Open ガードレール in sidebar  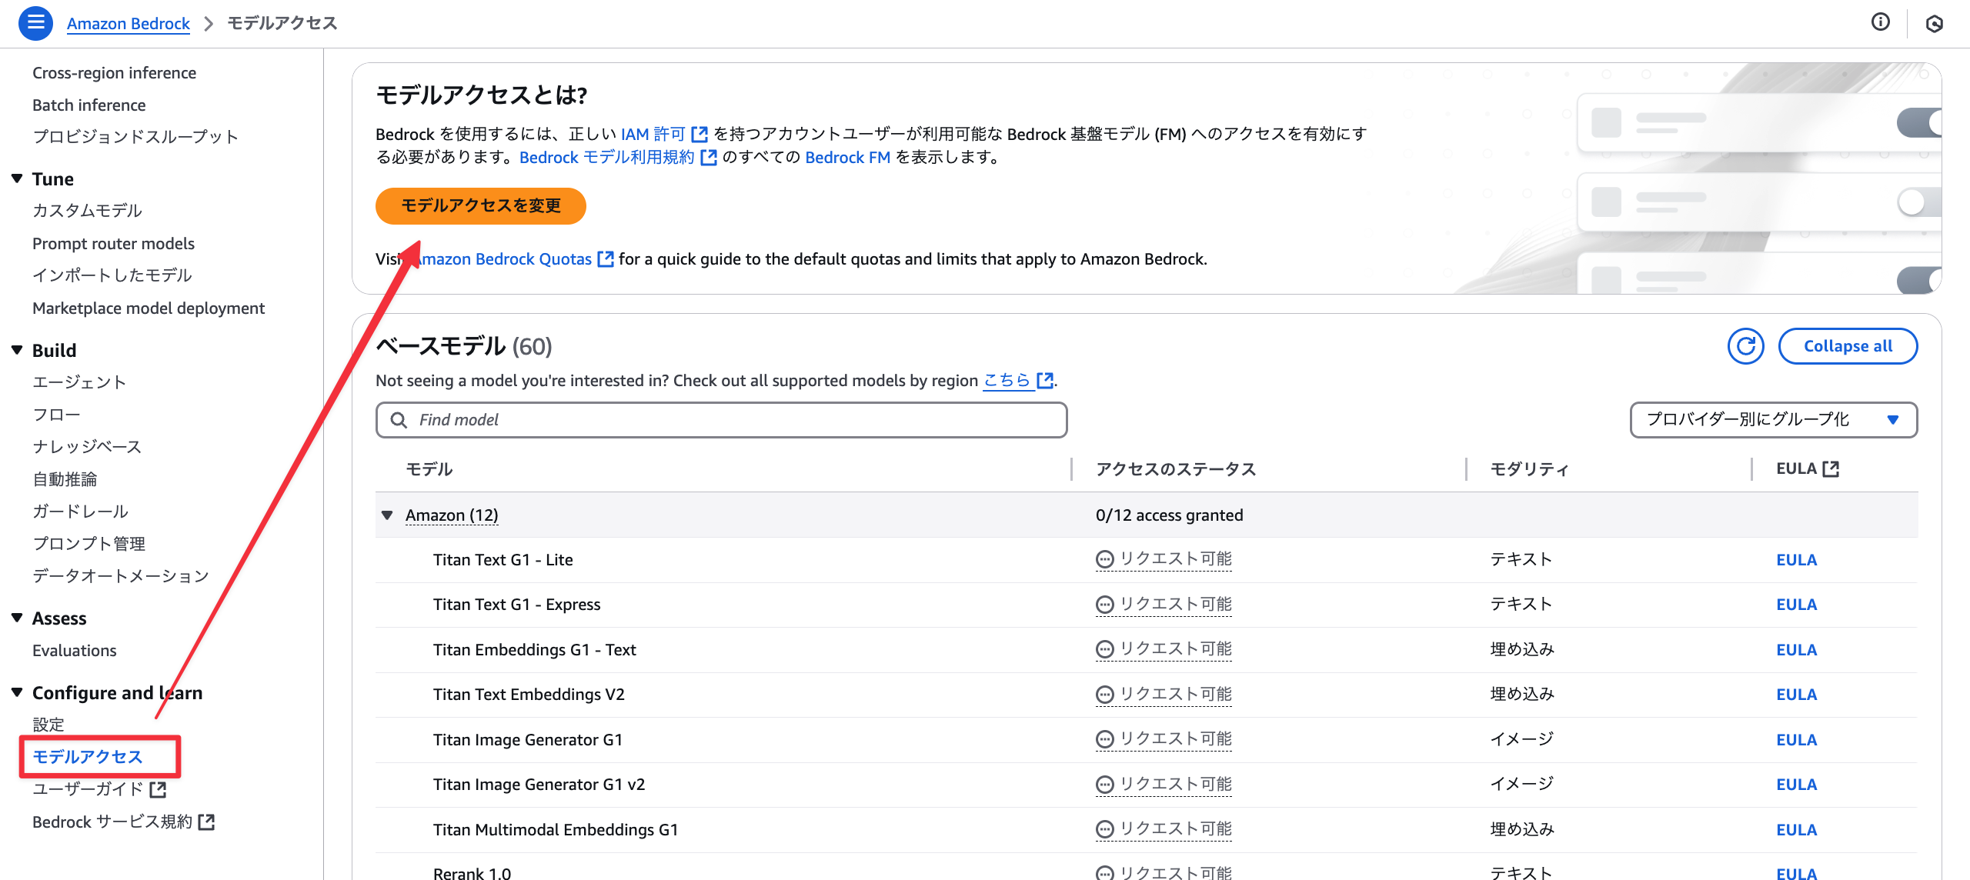click(x=80, y=512)
